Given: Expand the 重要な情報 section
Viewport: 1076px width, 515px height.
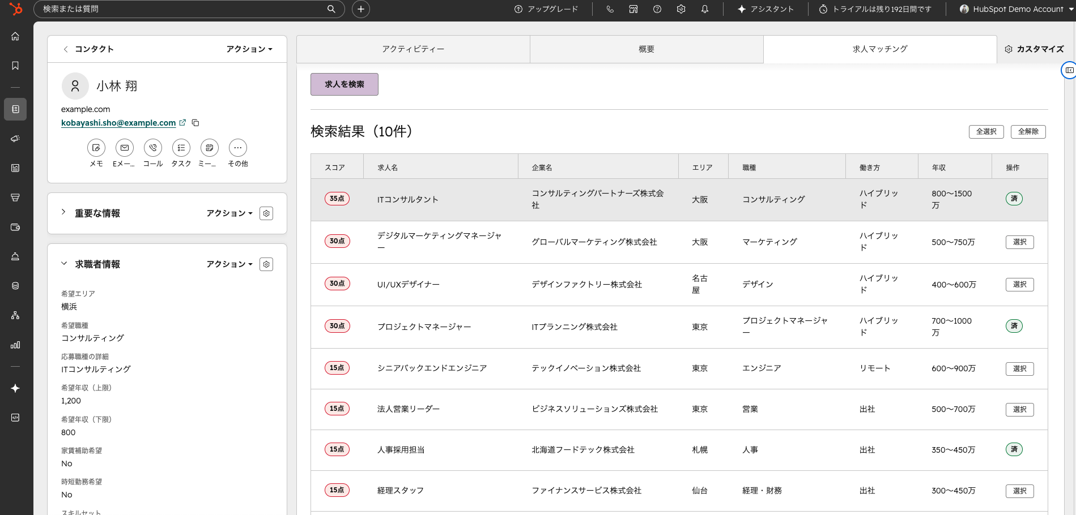Looking at the screenshot, I should click(x=63, y=212).
